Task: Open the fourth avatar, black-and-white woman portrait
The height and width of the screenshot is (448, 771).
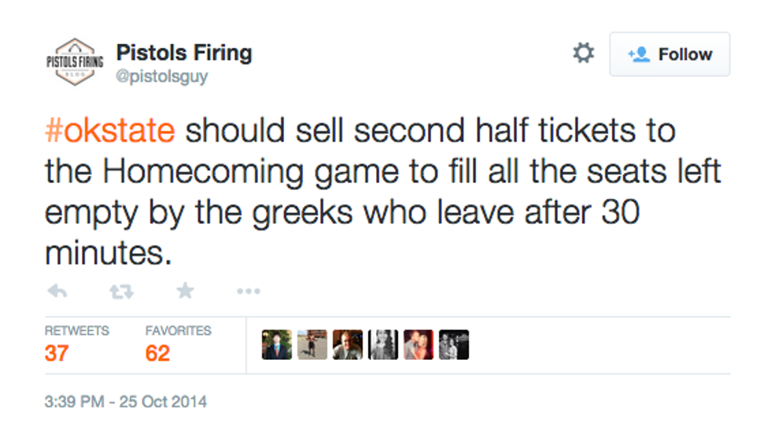Action: pos(383,344)
